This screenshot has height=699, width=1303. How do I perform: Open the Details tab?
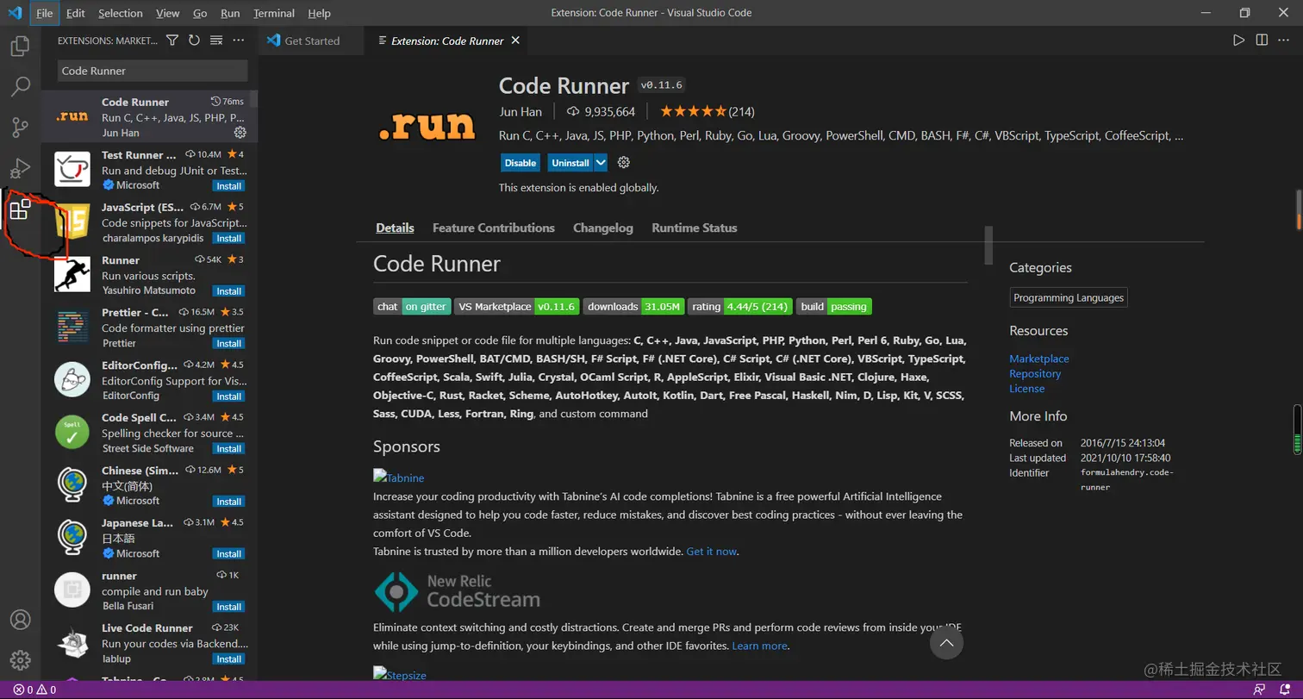pyautogui.click(x=395, y=228)
